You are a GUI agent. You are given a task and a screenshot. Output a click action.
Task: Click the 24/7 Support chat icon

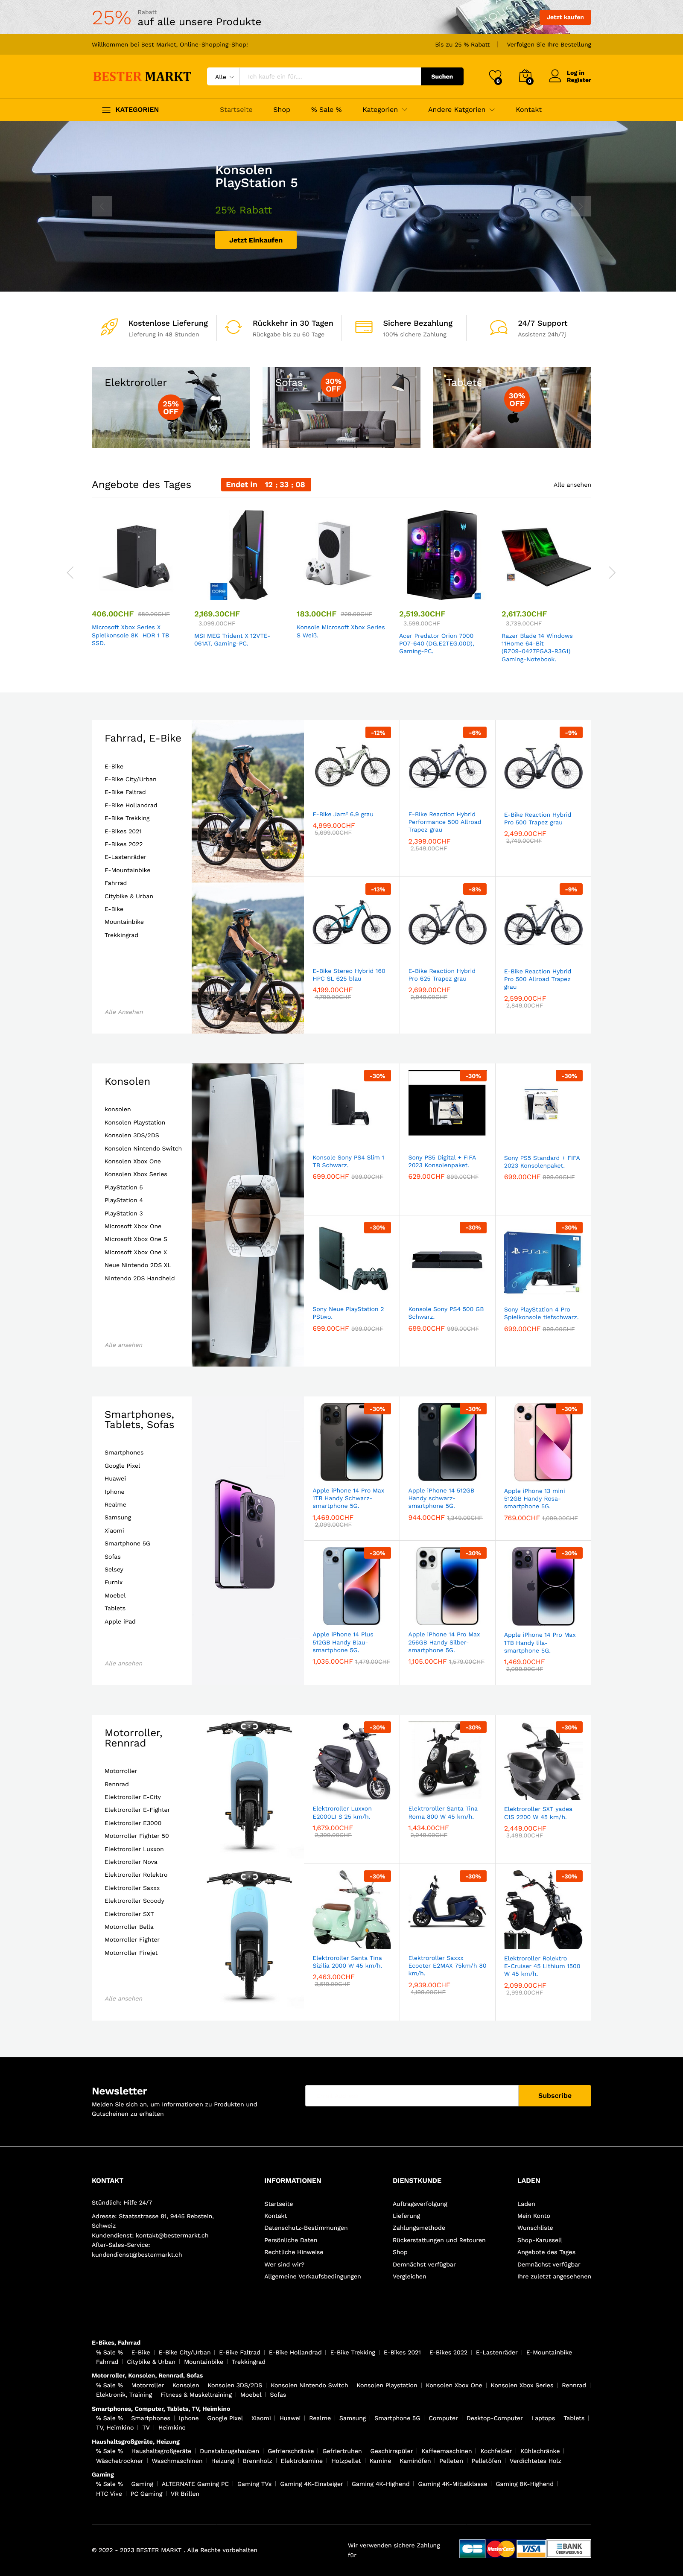point(498,327)
